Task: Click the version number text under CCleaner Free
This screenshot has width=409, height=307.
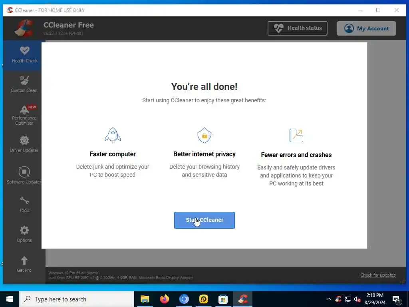Action: 63,33
